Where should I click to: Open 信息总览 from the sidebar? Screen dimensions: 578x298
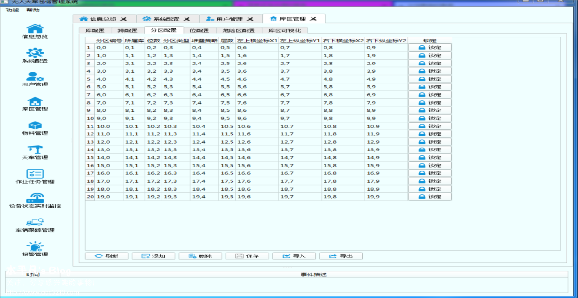click(x=35, y=29)
